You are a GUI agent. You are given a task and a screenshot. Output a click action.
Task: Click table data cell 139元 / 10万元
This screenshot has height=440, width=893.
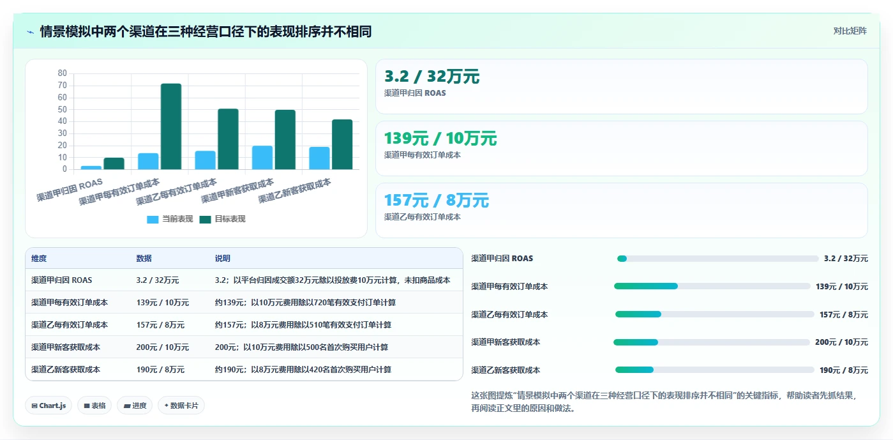tap(162, 302)
